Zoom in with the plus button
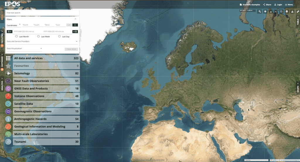The width and height of the screenshot is (300, 162). click(x=271, y=11)
